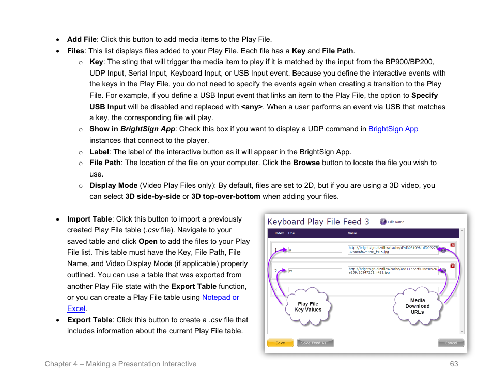The width and height of the screenshot is (493, 382).
Task: Click the Edit Name label
Action: [x=395, y=222]
